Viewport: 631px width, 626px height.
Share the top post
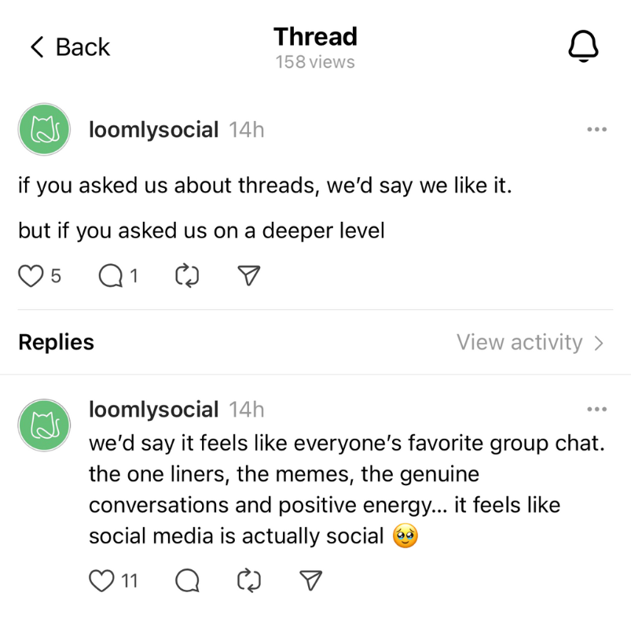248,276
